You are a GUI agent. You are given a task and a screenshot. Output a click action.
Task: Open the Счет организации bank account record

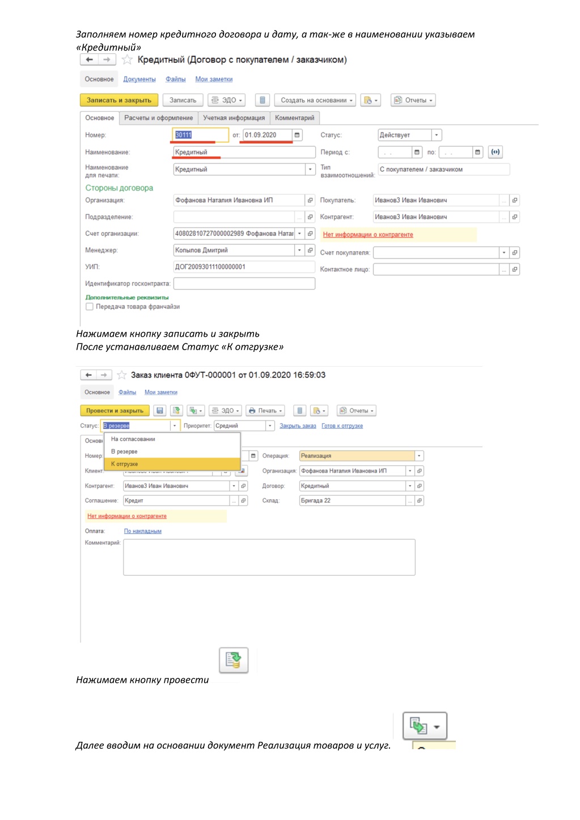[310, 233]
